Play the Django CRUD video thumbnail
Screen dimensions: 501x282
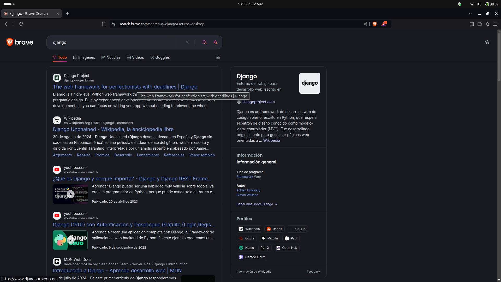coord(70,240)
